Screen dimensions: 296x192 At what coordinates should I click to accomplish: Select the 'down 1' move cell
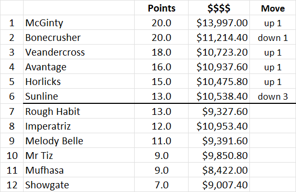[x=273, y=37]
